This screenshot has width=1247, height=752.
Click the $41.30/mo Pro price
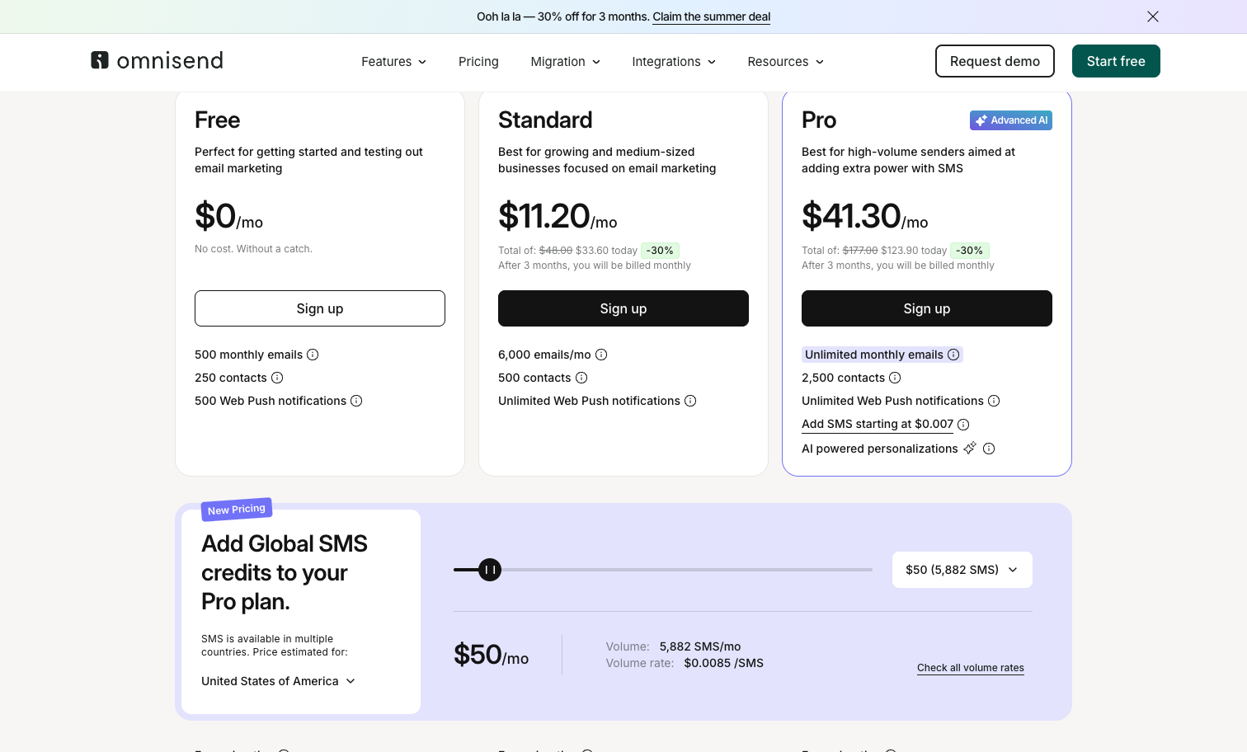pos(865,216)
